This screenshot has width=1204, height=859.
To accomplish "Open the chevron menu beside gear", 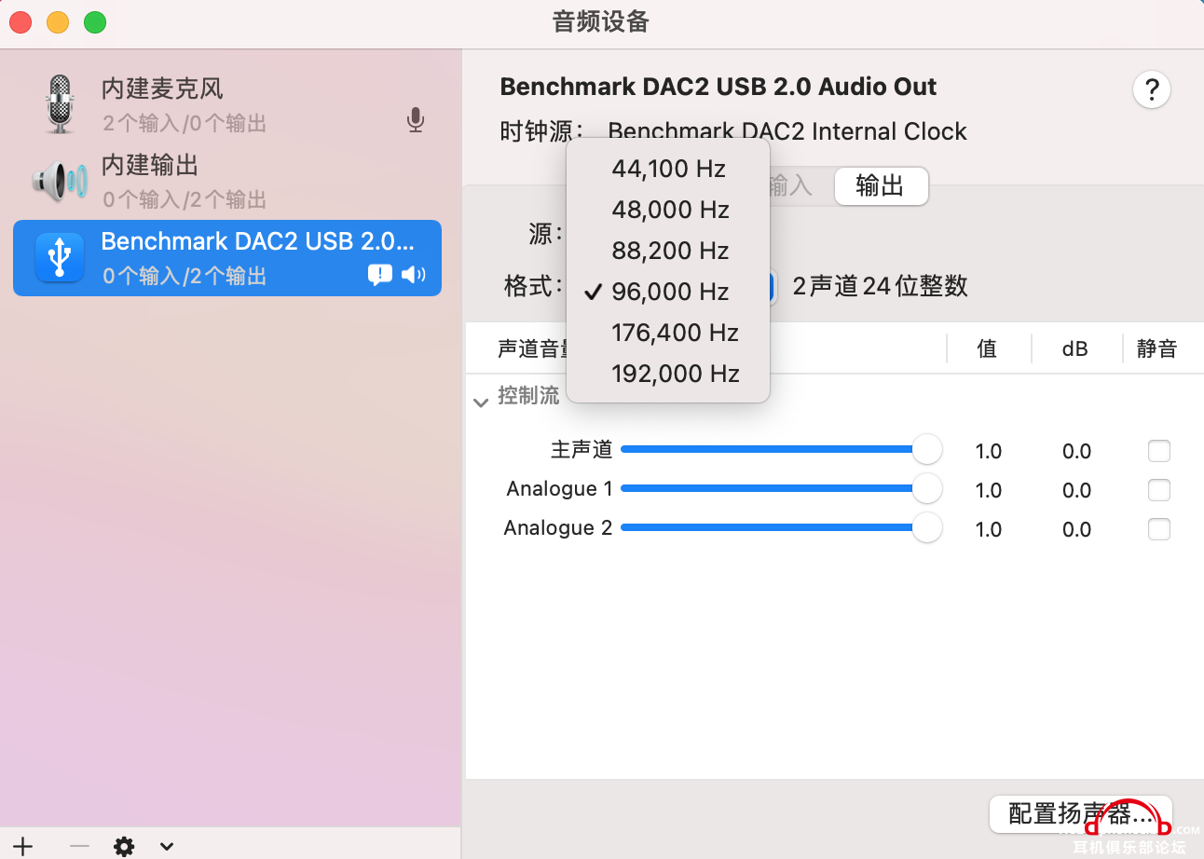I will (x=167, y=846).
